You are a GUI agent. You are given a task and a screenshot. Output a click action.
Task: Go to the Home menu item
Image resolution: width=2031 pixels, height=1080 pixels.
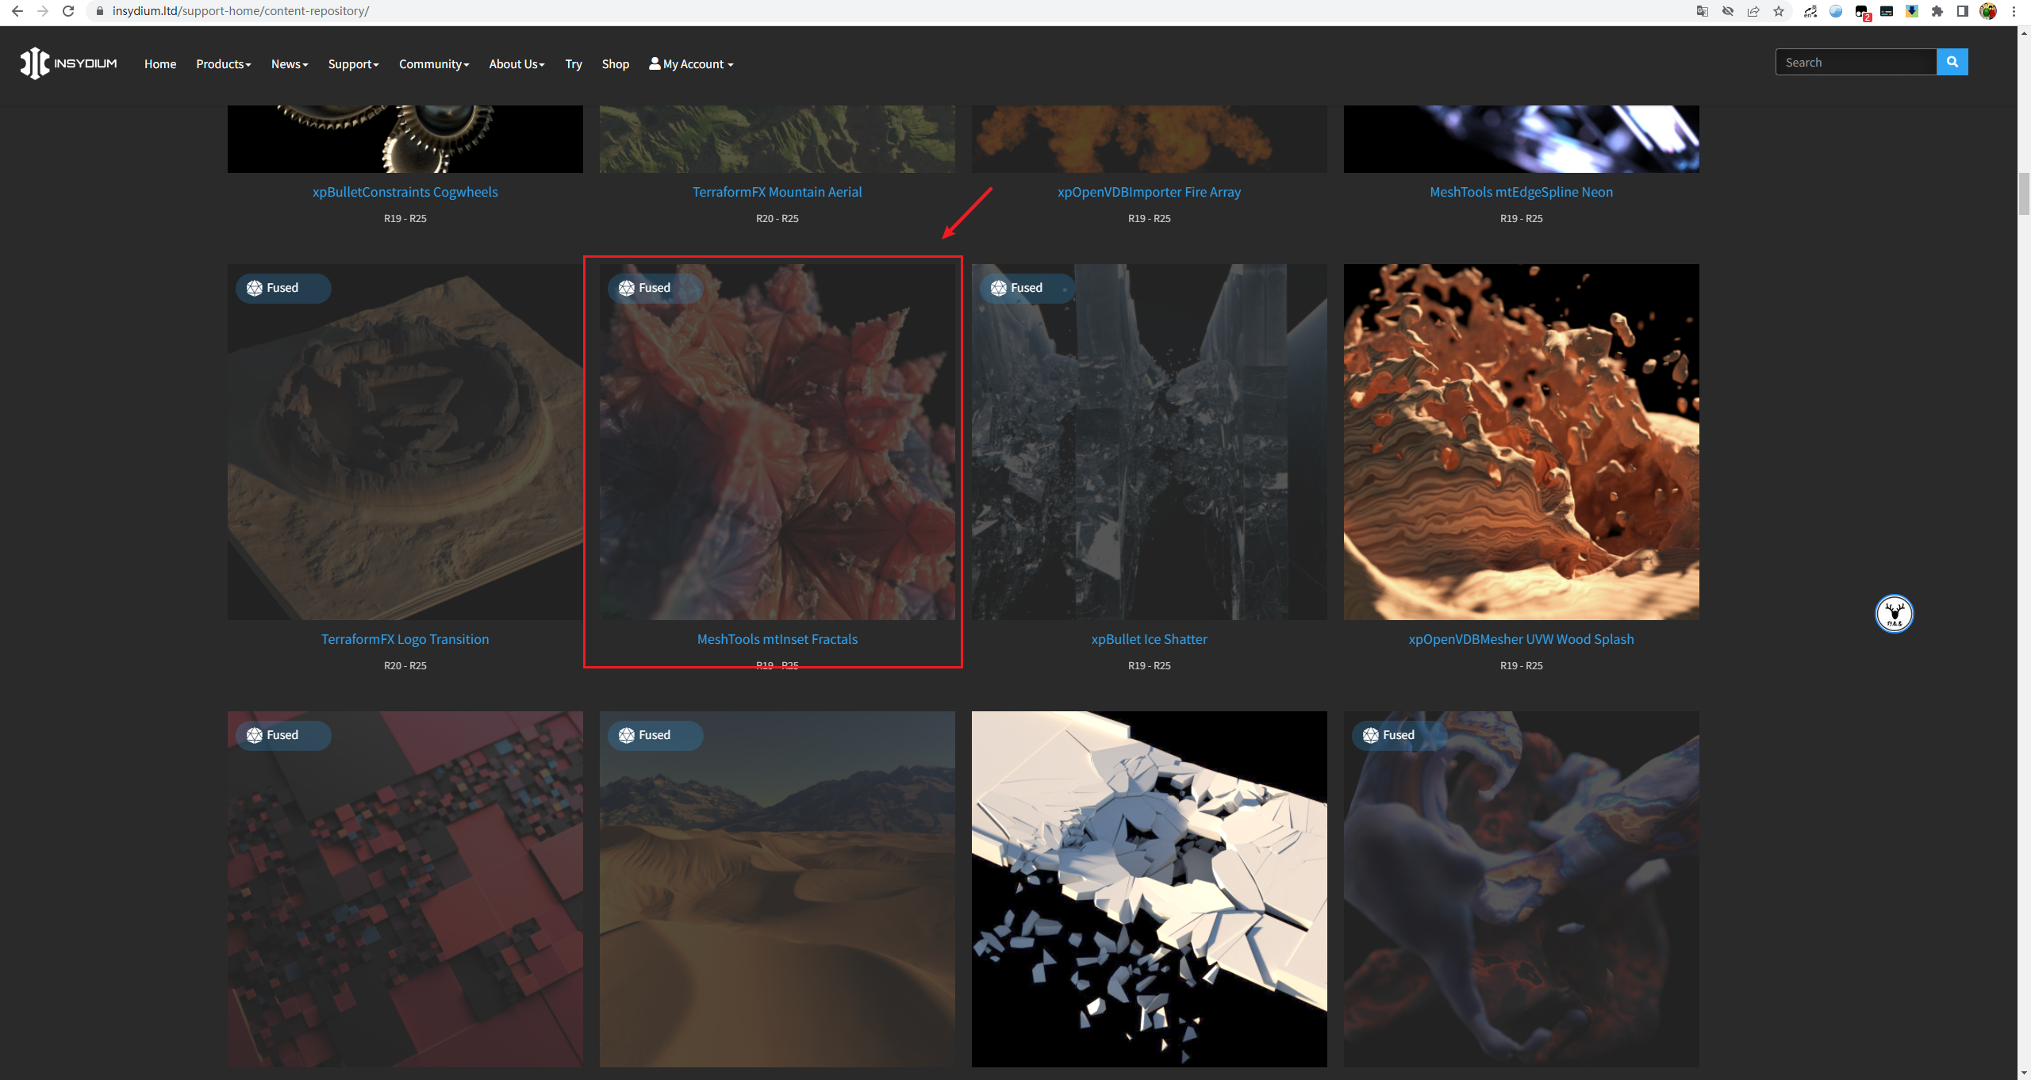click(x=160, y=64)
